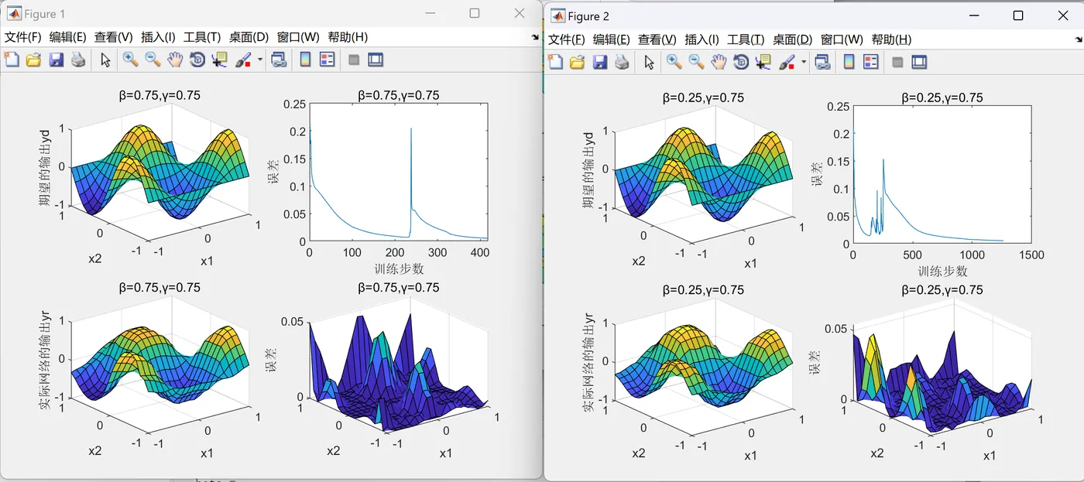The width and height of the screenshot is (1084, 482).
Task: Enable Data Cursor tool in Figure 2
Action: [x=763, y=62]
